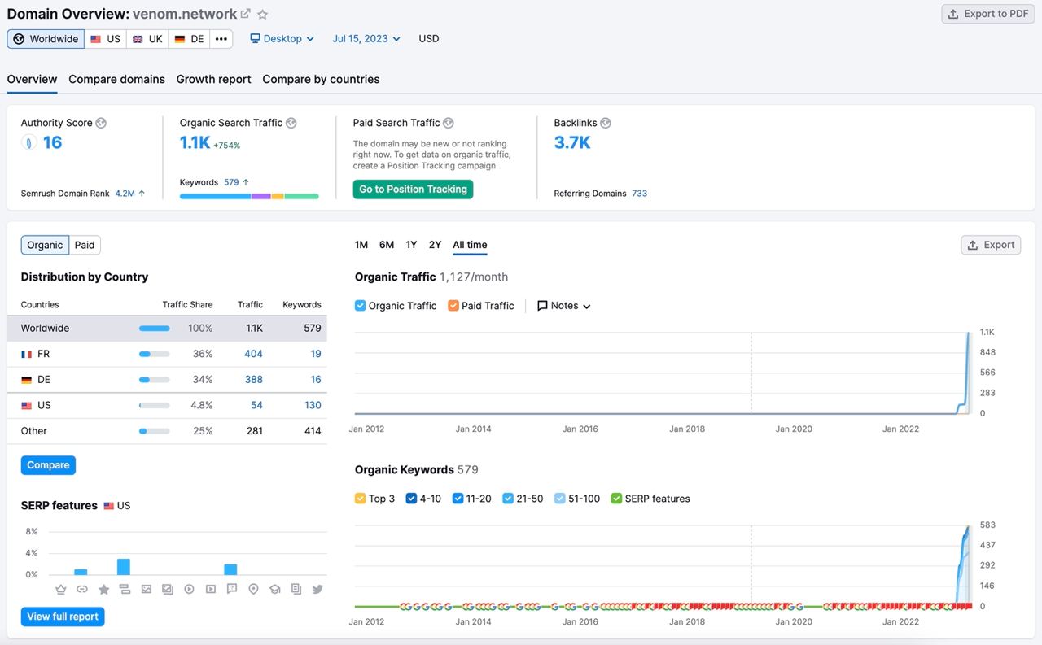Image resolution: width=1042 pixels, height=645 pixels.
Task: Toggle the Paid Traffic checkbox
Action: pyautogui.click(x=453, y=306)
